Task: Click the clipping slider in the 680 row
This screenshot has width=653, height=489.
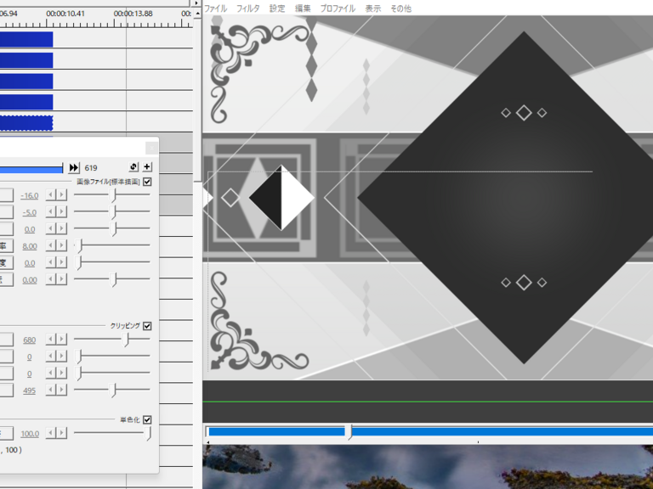Action: (x=112, y=339)
